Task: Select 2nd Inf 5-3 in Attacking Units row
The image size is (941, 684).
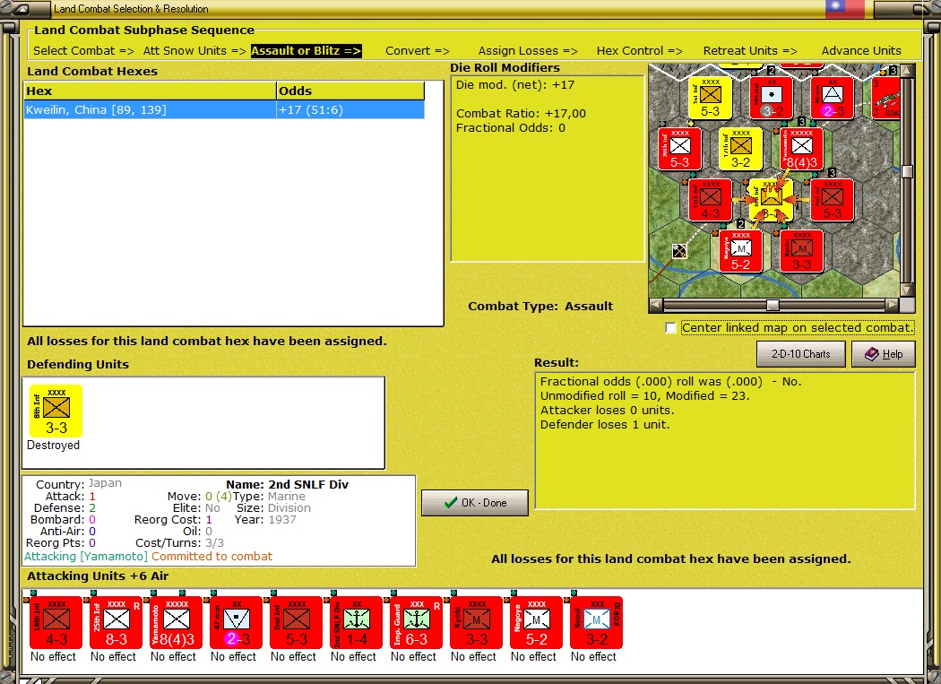Action: tap(296, 623)
